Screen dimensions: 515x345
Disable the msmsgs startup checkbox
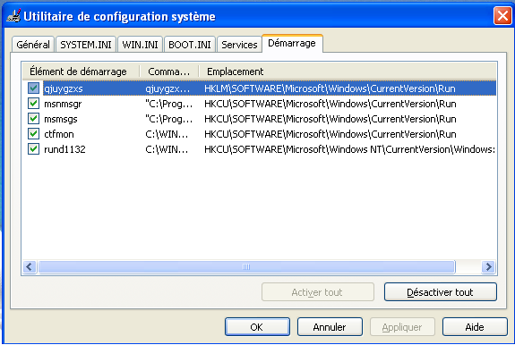point(33,119)
